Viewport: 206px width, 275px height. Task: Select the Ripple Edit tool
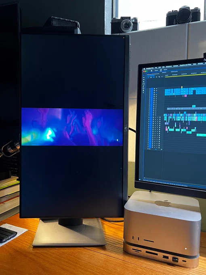tap(144, 80)
